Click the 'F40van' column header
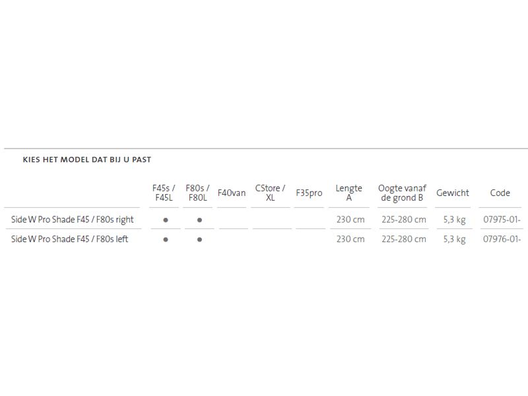 pos(232,193)
